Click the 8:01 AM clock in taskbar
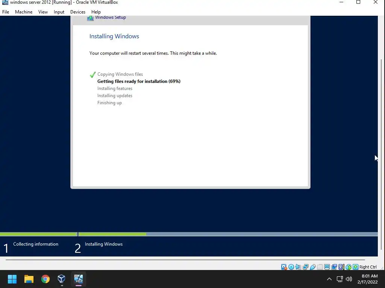The height and width of the screenshot is (288, 385). point(370,276)
